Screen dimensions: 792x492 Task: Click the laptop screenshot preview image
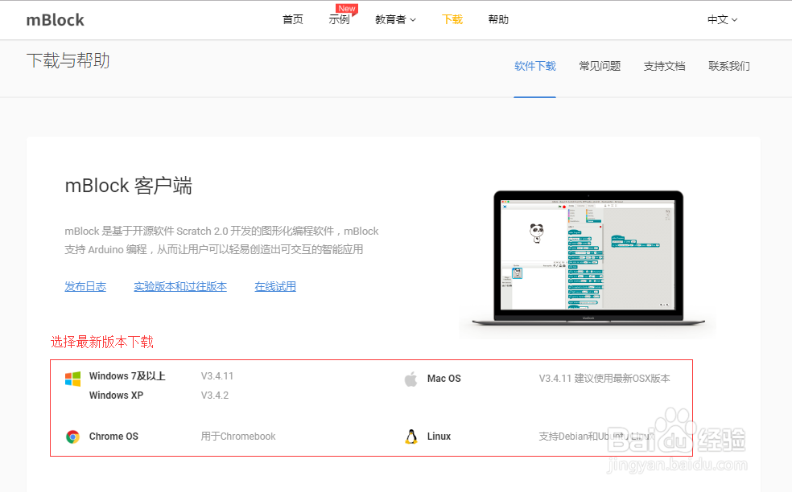pyautogui.click(x=588, y=257)
